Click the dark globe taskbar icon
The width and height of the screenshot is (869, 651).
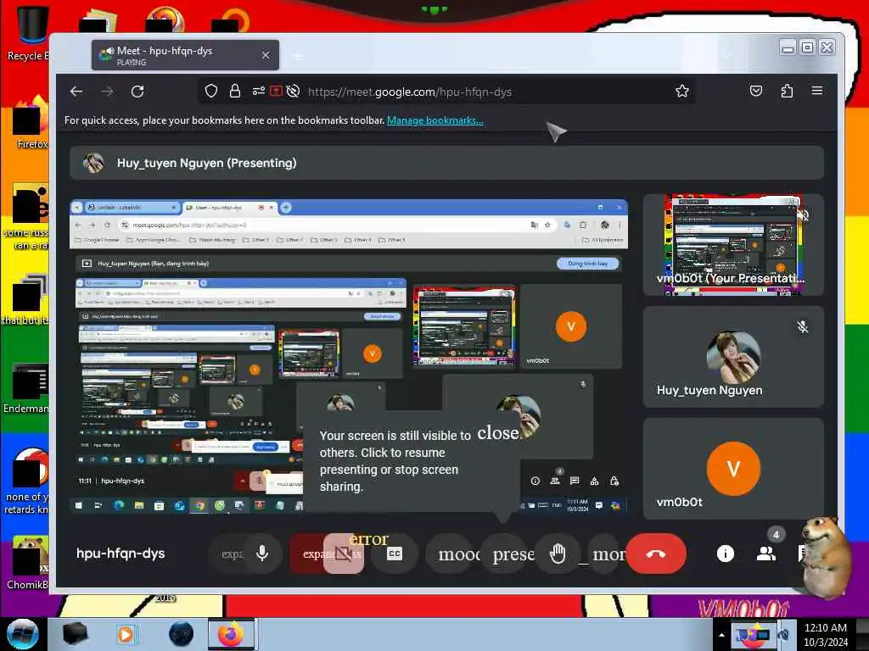click(182, 634)
